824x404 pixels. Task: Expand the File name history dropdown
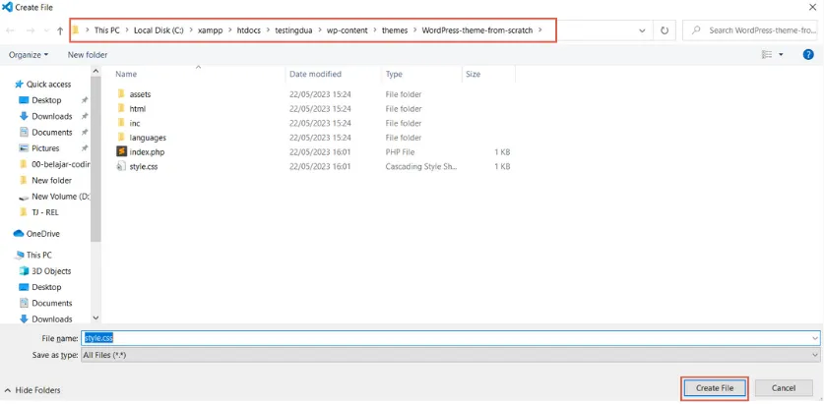click(x=815, y=338)
